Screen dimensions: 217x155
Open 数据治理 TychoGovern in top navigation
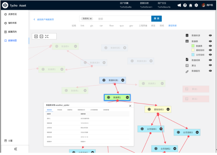[146, 5]
